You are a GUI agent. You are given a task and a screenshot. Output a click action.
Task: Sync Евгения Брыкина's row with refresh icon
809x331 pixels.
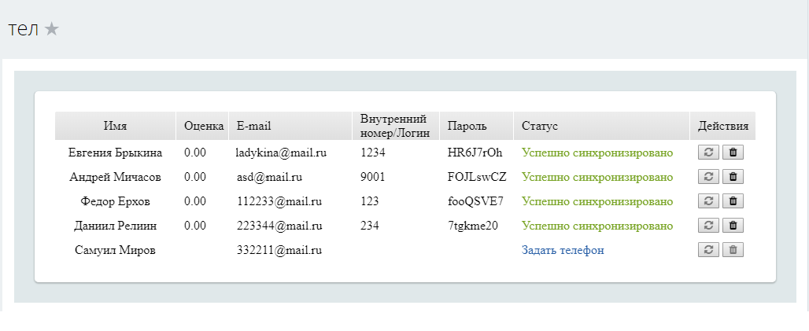pyautogui.click(x=708, y=153)
